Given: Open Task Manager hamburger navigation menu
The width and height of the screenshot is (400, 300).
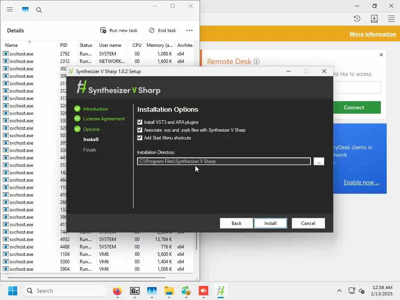Looking at the screenshot, I should [x=10, y=9].
